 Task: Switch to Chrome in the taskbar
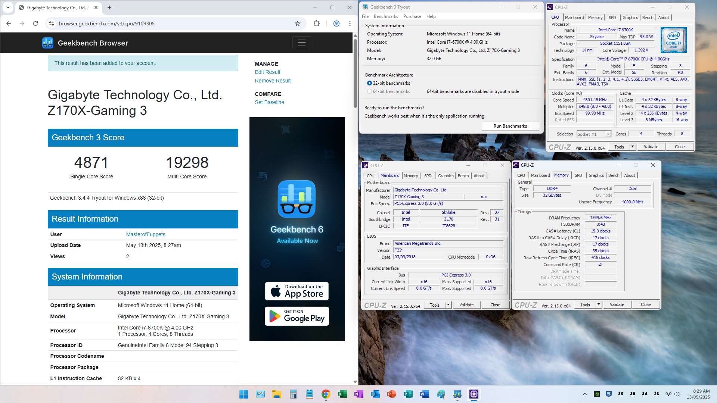click(x=326, y=394)
